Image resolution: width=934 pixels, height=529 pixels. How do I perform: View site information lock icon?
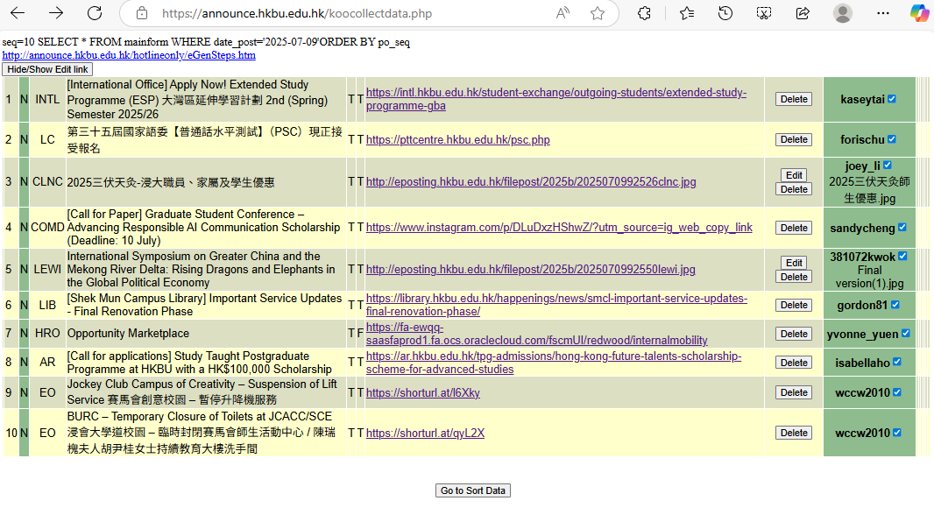(142, 13)
